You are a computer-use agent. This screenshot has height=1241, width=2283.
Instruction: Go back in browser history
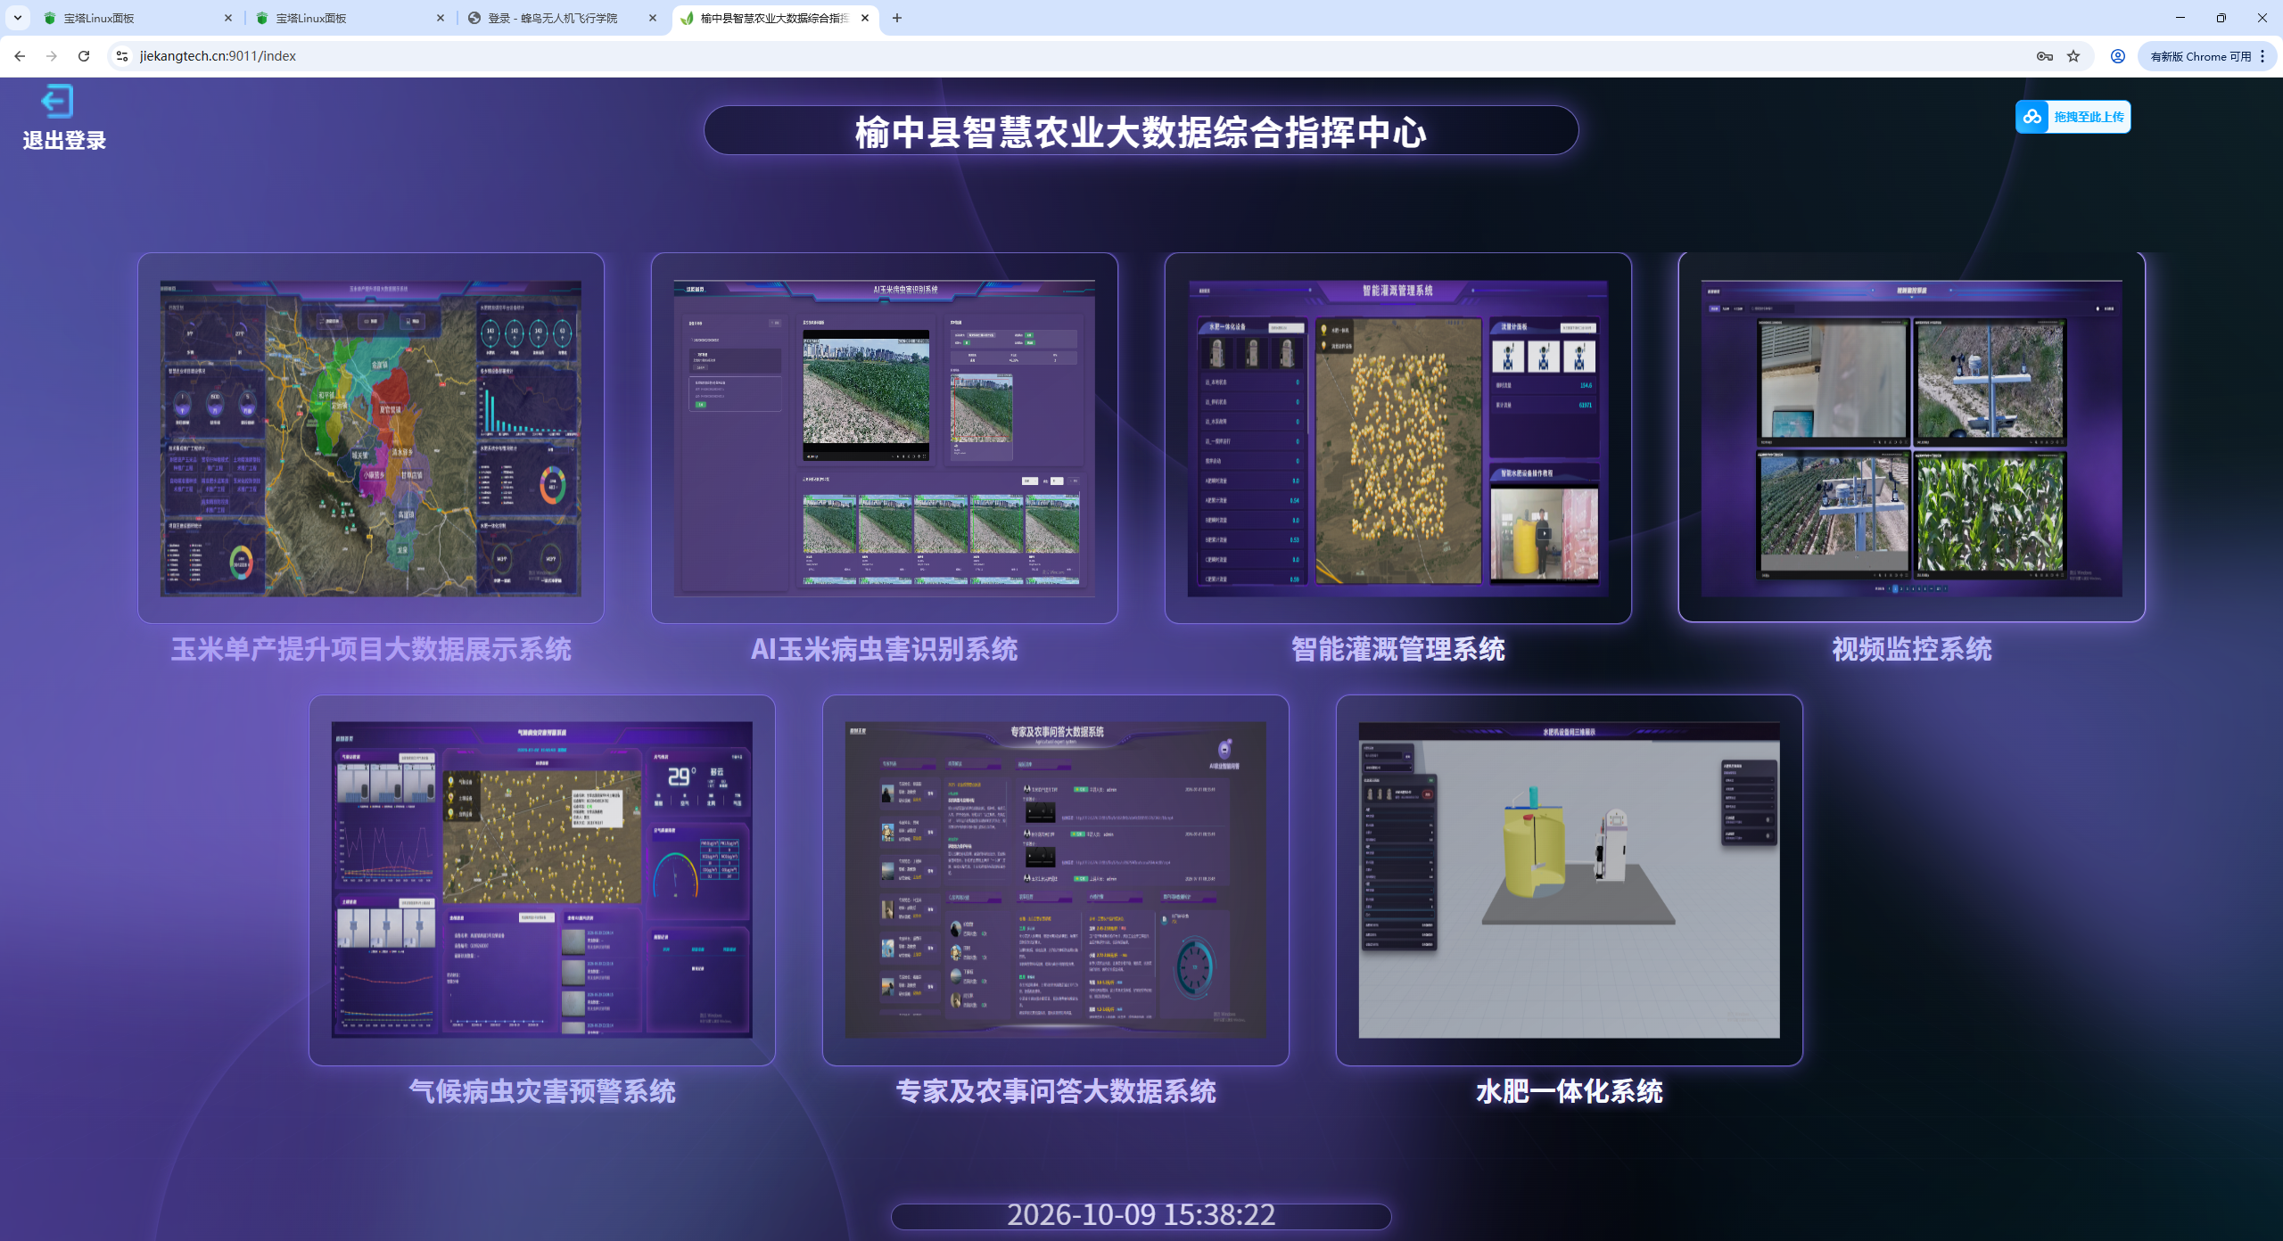pyautogui.click(x=20, y=56)
